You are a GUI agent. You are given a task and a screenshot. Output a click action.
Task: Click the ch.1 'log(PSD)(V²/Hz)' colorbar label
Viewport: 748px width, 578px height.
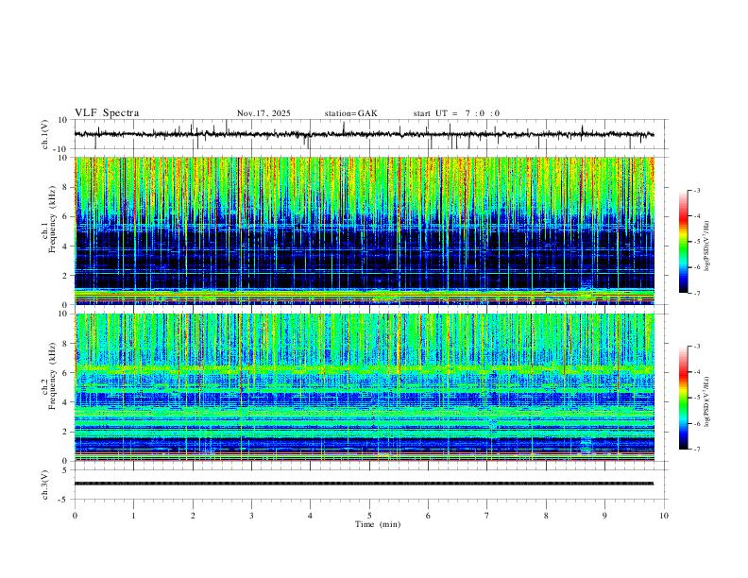point(706,246)
